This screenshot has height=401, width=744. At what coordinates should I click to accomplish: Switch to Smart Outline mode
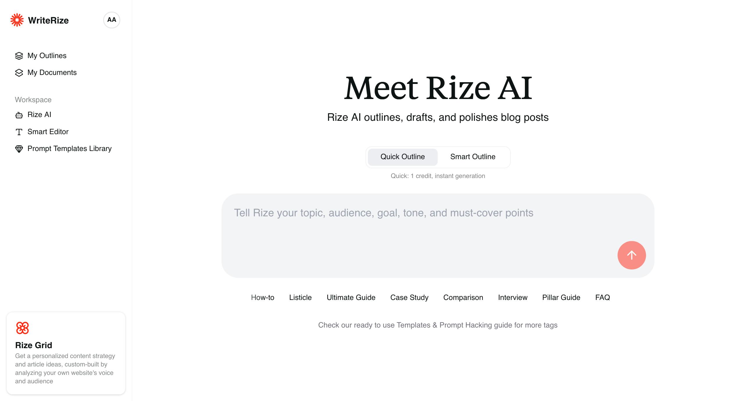[x=473, y=157]
